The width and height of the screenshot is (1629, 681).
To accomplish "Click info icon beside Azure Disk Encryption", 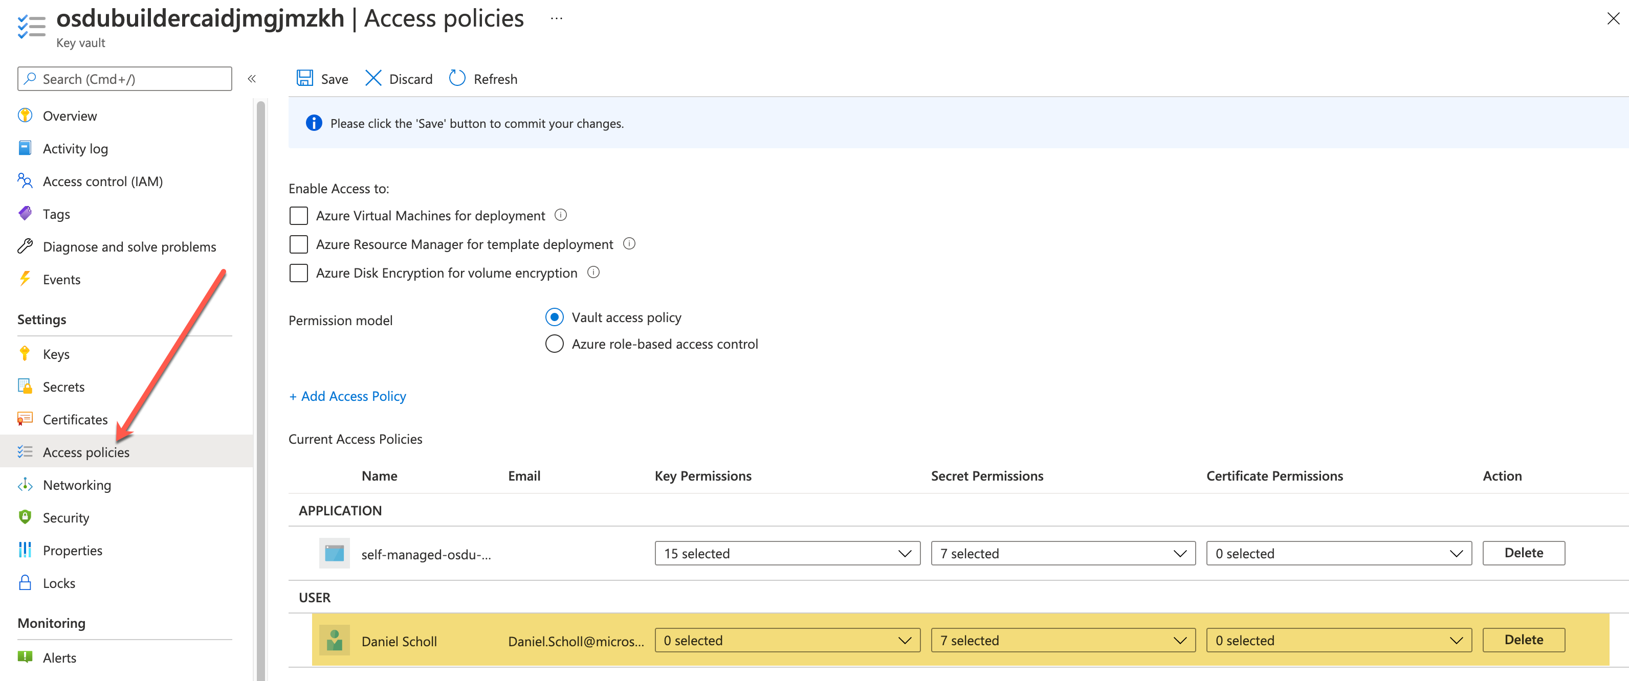I will coord(593,273).
